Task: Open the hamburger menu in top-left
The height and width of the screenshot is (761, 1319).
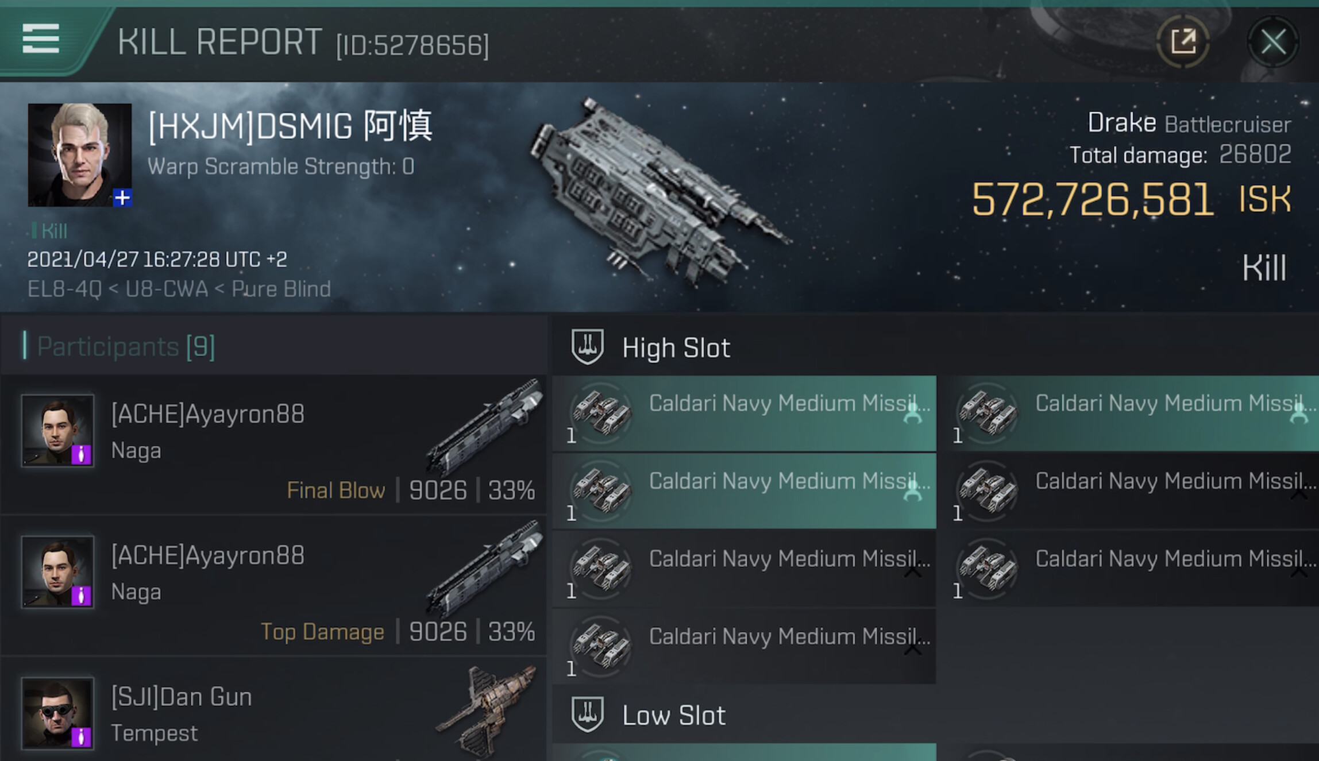Action: pyautogui.click(x=40, y=38)
